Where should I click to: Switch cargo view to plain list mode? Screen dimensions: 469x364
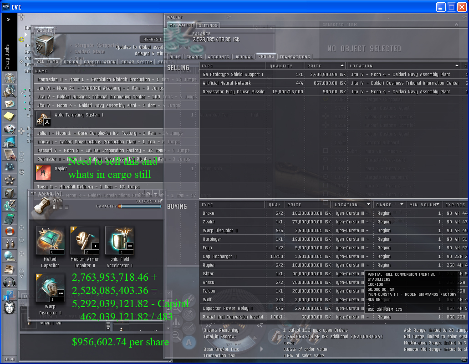pos(66,207)
